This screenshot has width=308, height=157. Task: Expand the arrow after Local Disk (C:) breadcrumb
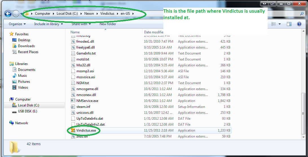coord(81,14)
